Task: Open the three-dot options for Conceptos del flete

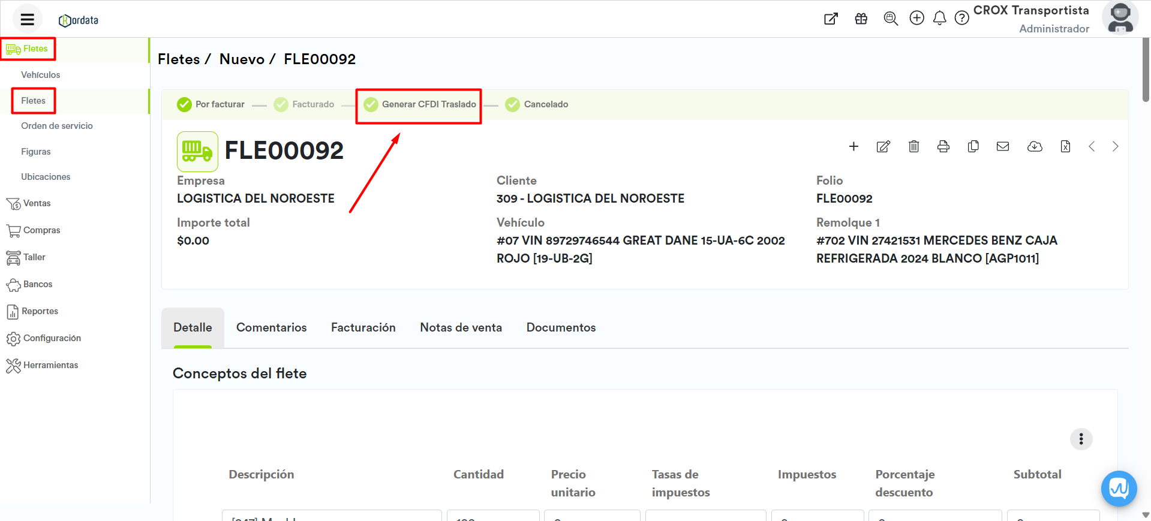Action: (x=1081, y=439)
